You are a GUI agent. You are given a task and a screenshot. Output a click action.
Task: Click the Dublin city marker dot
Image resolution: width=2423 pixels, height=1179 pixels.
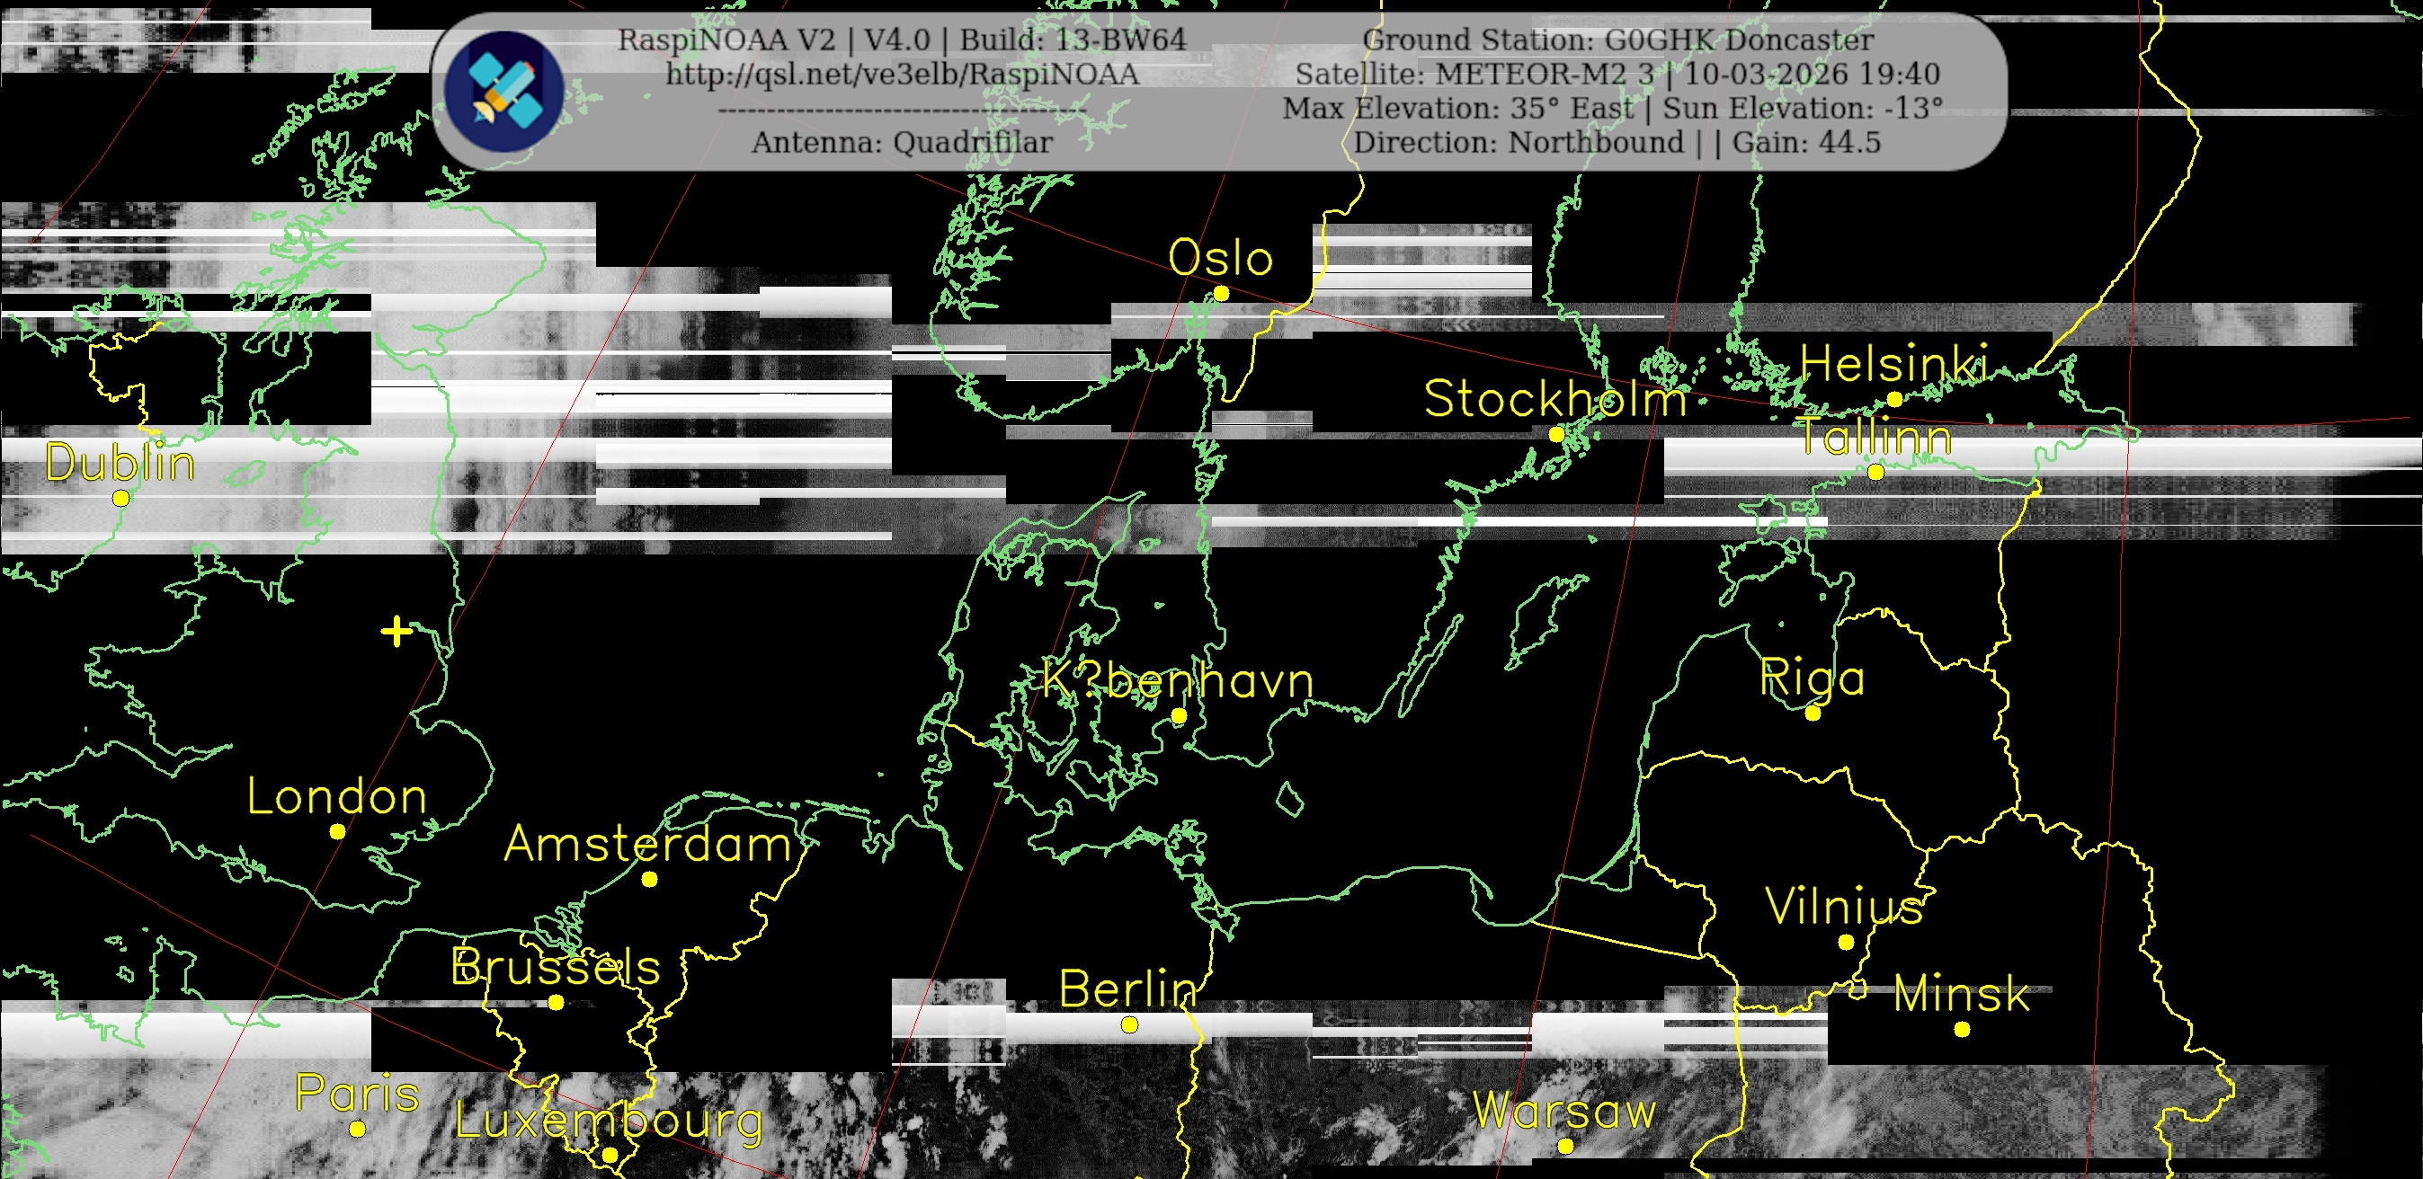(120, 499)
